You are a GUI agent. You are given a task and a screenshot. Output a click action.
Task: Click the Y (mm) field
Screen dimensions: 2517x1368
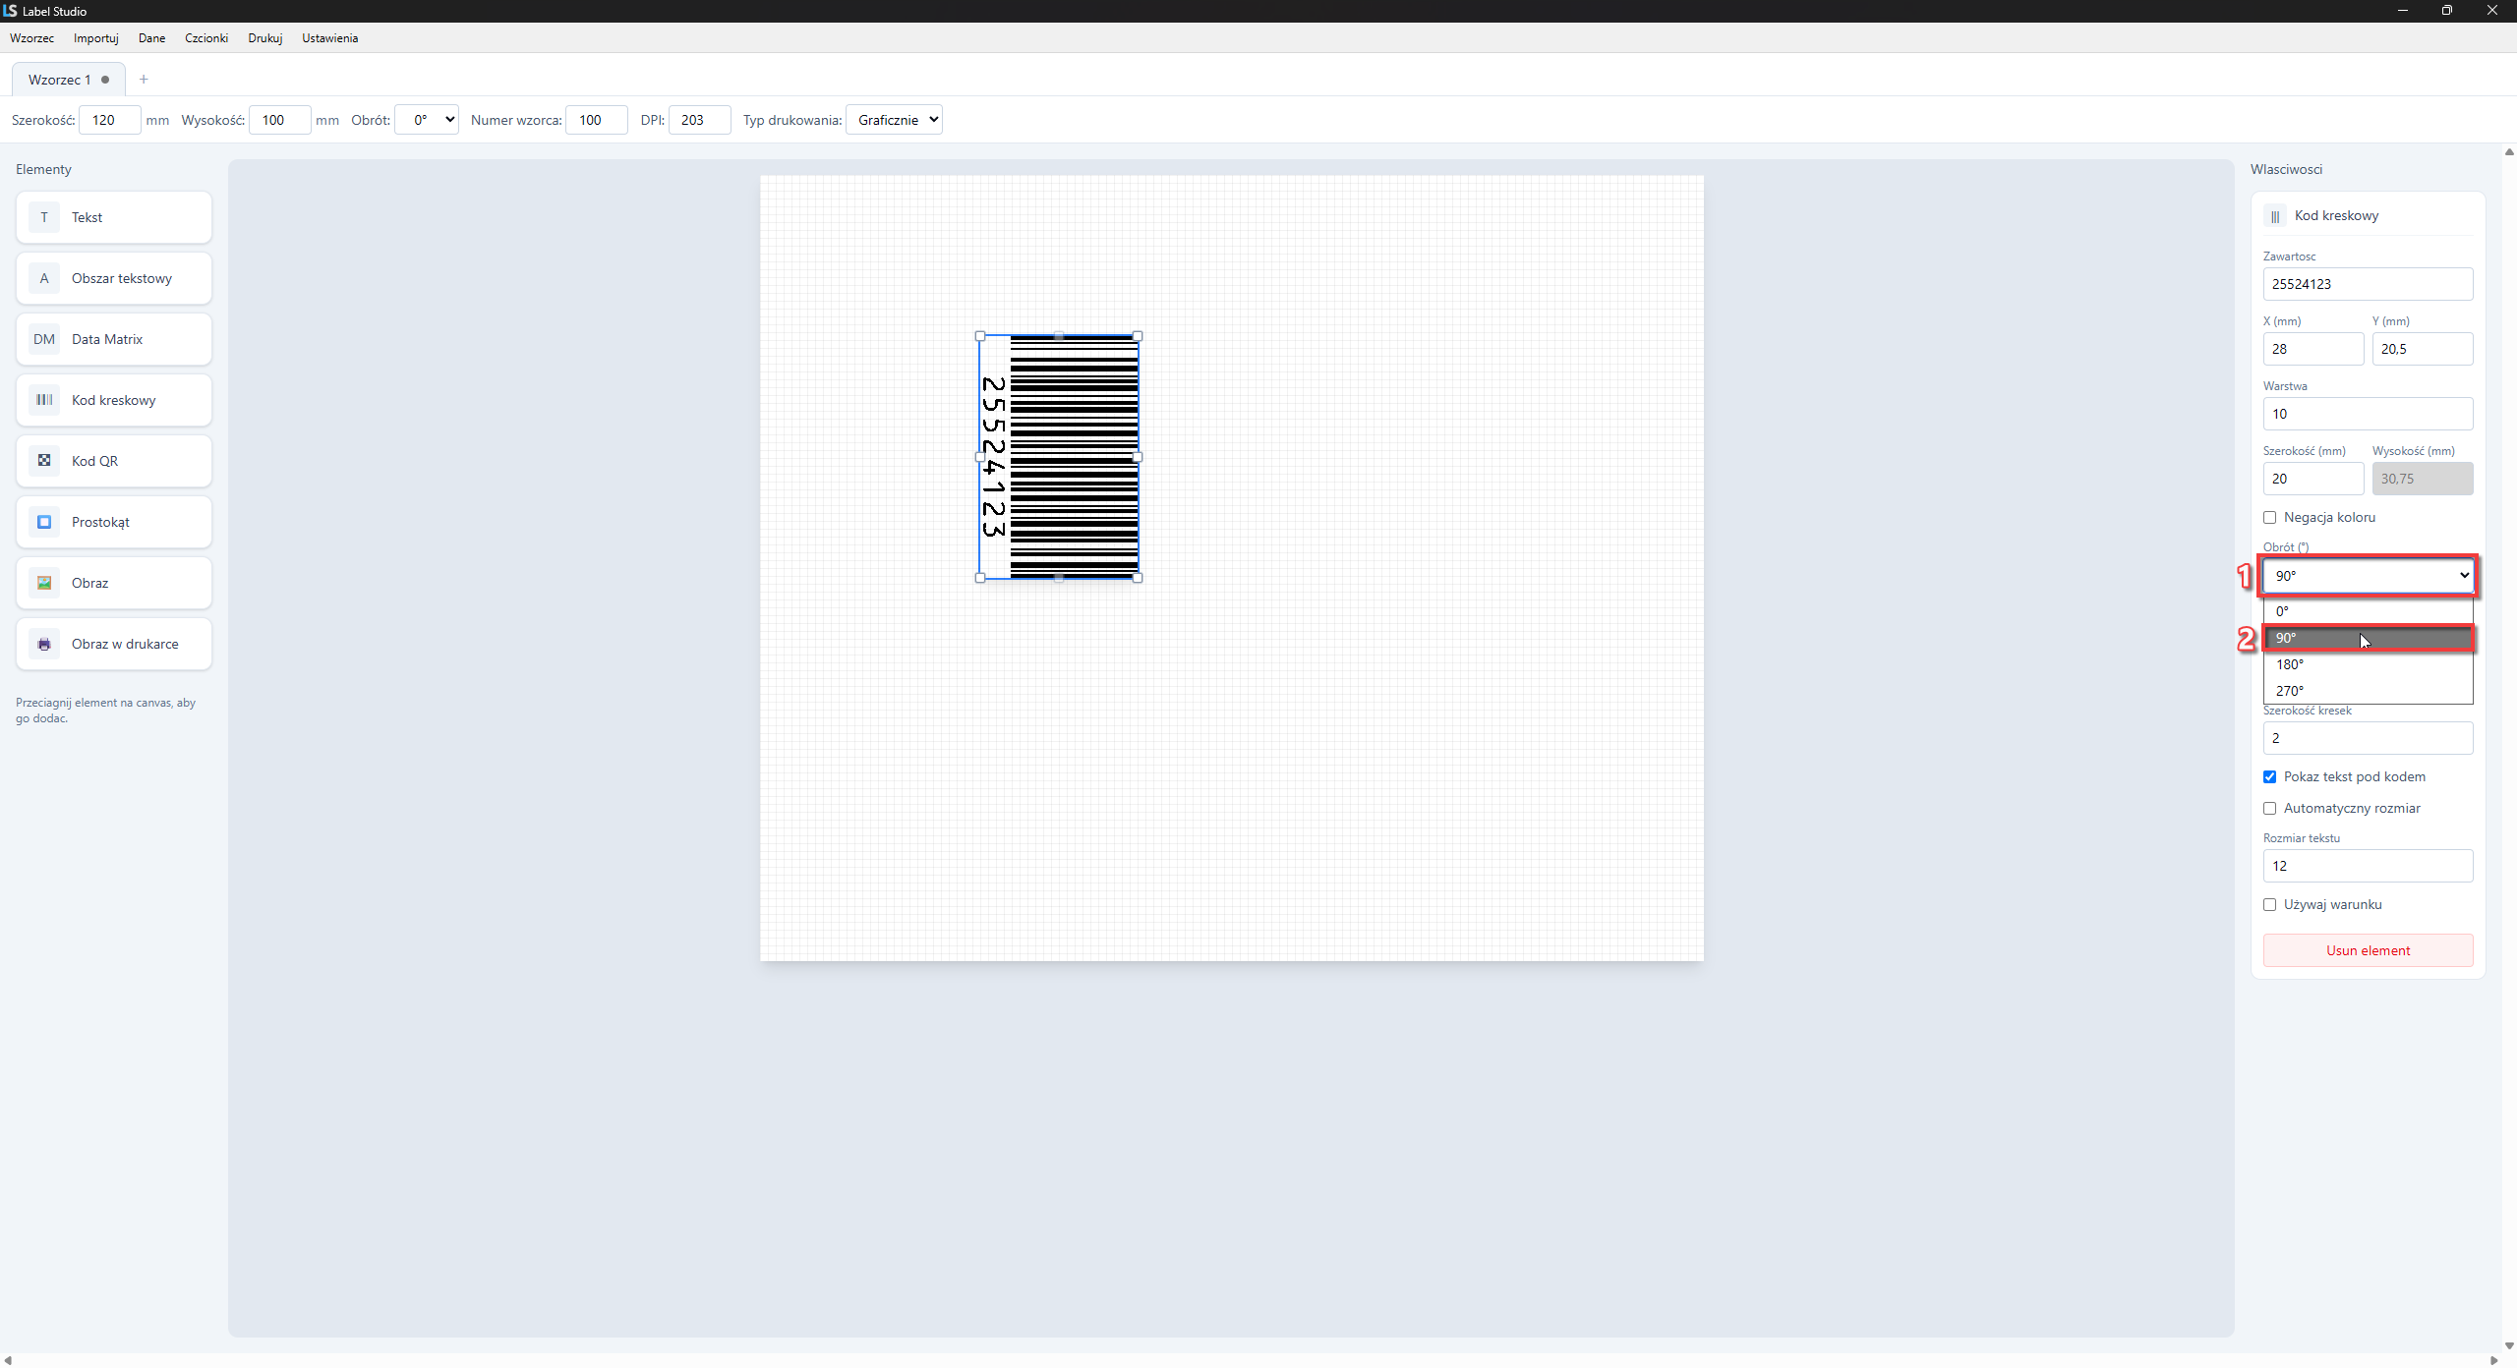pos(2423,349)
